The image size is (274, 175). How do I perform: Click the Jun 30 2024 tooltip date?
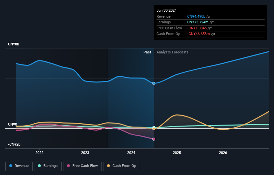click(x=167, y=10)
